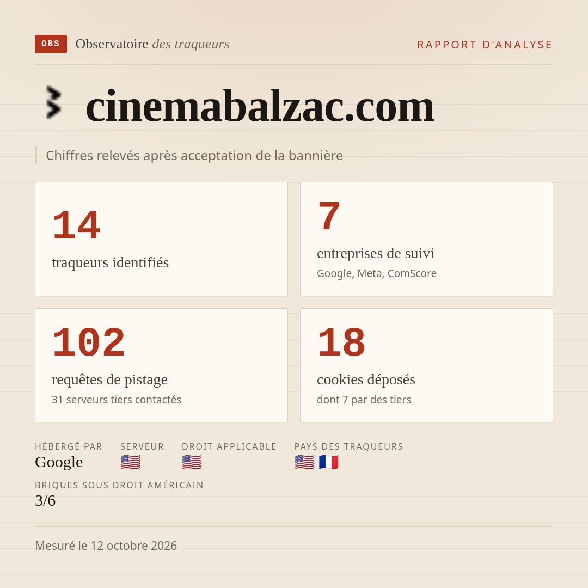Click the 14 traqueurs count
Screen dimensions: 588x588
coord(77,225)
